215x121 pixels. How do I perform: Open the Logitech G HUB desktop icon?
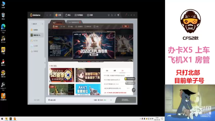(x=3, y=86)
